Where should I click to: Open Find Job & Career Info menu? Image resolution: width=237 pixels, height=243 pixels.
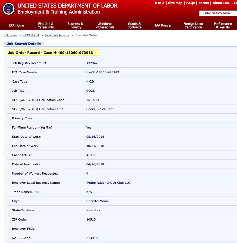tap(46, 25)
